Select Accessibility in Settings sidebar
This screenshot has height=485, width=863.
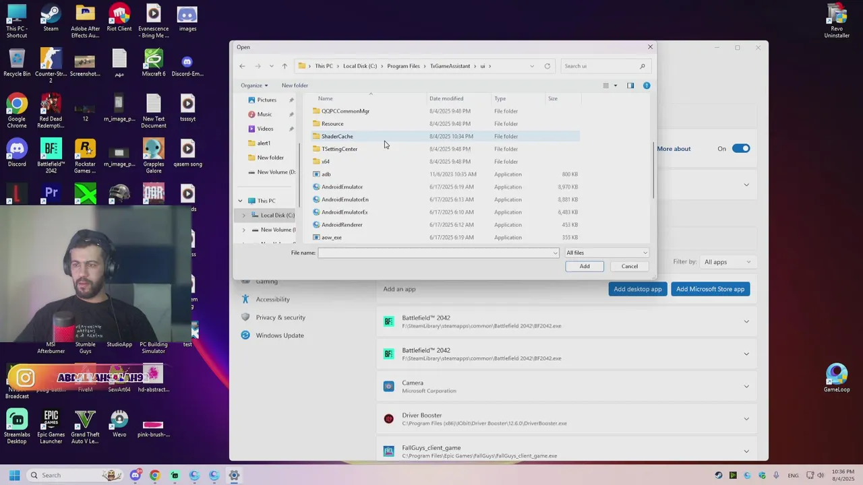[272, 299]
